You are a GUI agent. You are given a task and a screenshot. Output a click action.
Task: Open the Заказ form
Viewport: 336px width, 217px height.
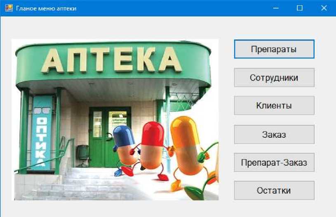tap(274, 134)
